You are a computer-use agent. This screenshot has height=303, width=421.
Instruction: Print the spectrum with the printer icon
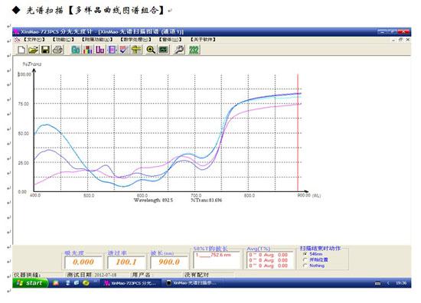(57, 50)
